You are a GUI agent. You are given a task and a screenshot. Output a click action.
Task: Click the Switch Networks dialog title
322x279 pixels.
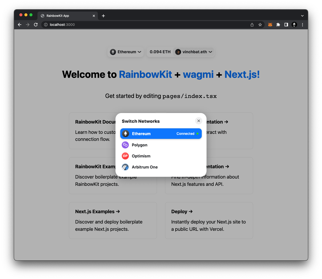[141, 121]
